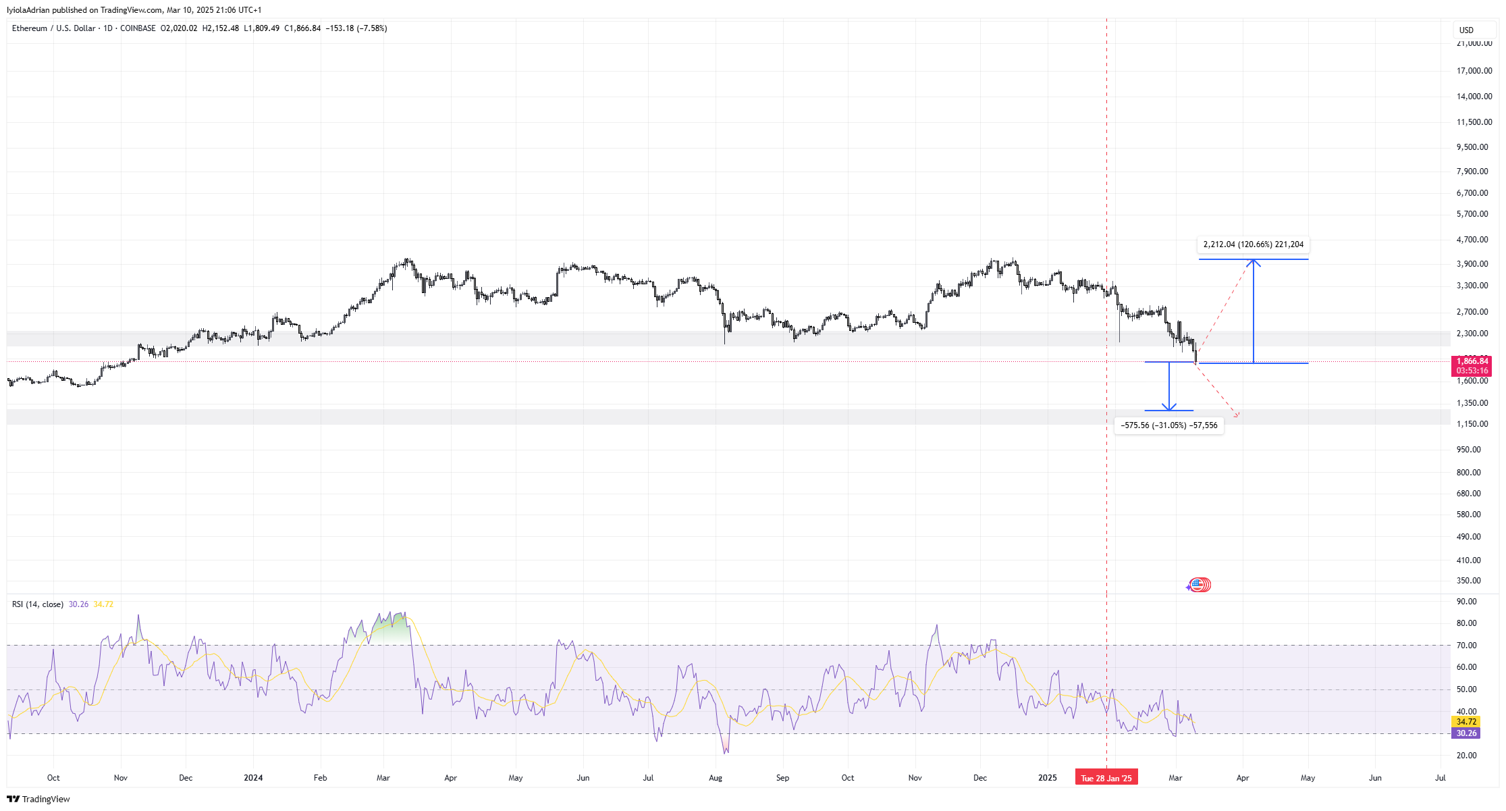Click the C1,866.84 close value in header
This screenshot has width=1506, height=811.
[x=302, y=28]
